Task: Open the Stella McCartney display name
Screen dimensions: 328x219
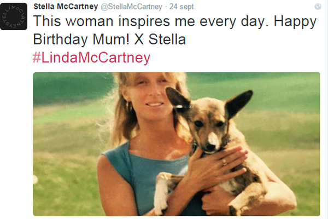Action: [65, 7]
